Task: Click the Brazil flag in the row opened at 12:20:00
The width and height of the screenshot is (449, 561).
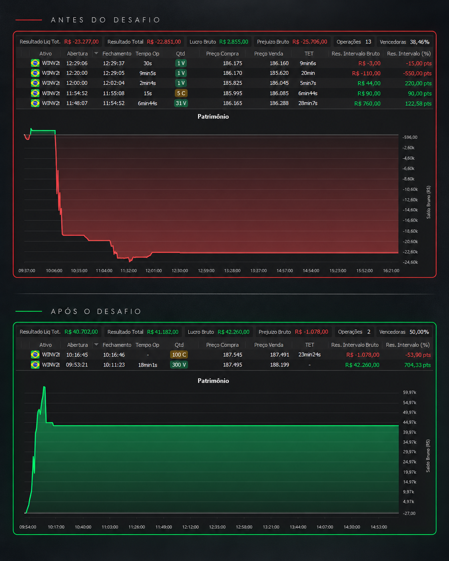Action: coord(35,73)
